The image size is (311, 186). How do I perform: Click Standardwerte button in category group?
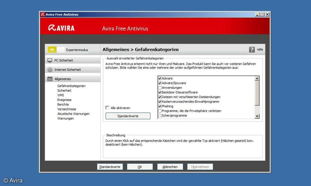[128, 116]
